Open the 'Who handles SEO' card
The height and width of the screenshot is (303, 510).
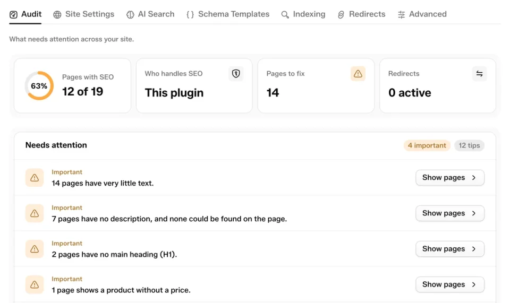click(194, 86)
